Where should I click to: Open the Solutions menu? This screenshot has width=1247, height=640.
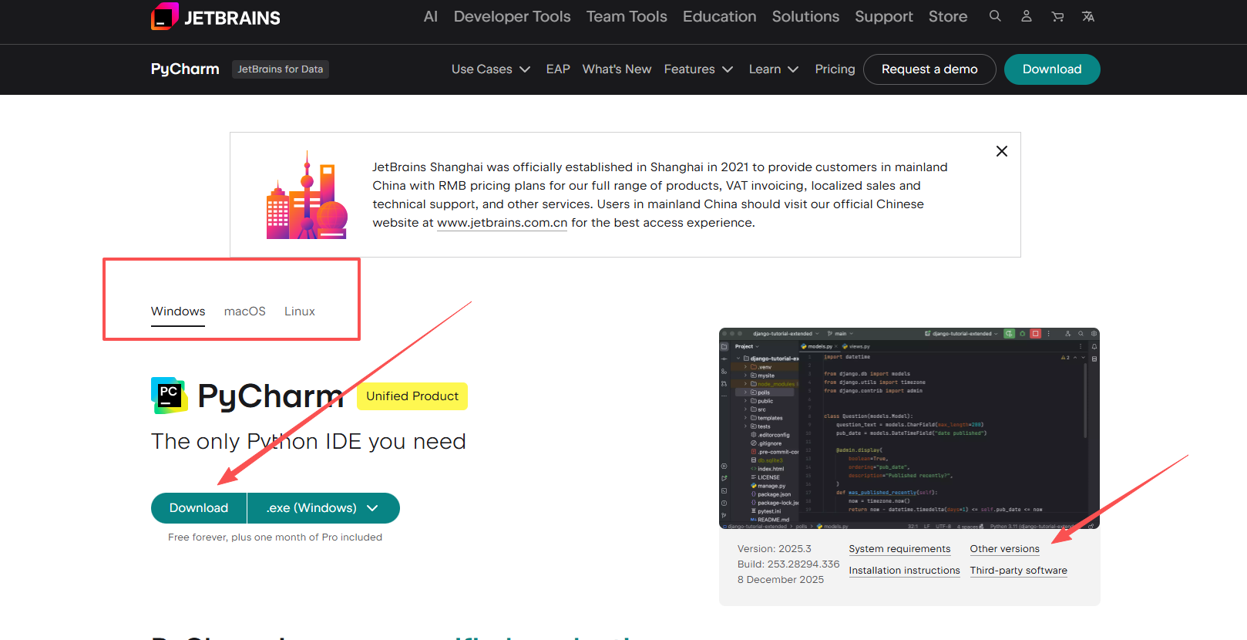pyautogui.click(x=805, y=16)
